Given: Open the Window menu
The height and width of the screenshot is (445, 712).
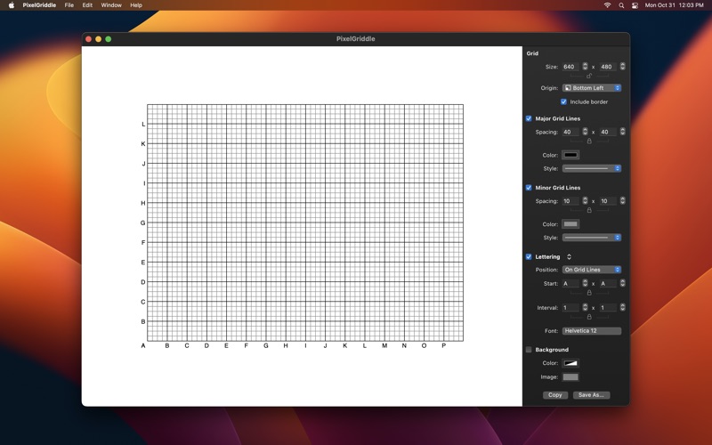Looking at the screenshot, I should (111, 5).
